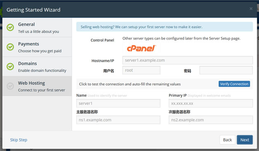Click the 'Getting Started Wizard' title

click(x=33, y=10)
